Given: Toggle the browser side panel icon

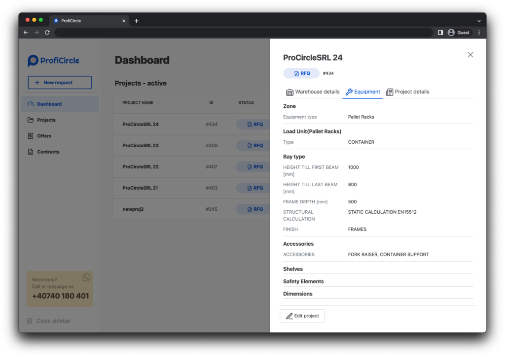Looking at the screenshot, I should click(440, 32).
